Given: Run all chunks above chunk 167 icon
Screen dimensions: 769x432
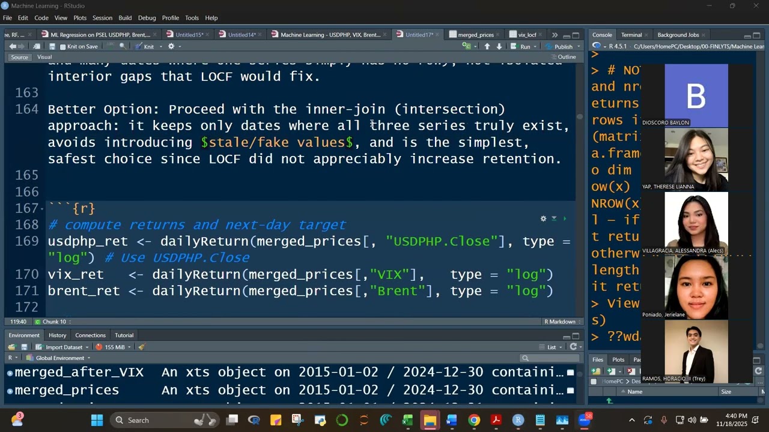Looking at the screenshot, I should pos(554,219).
